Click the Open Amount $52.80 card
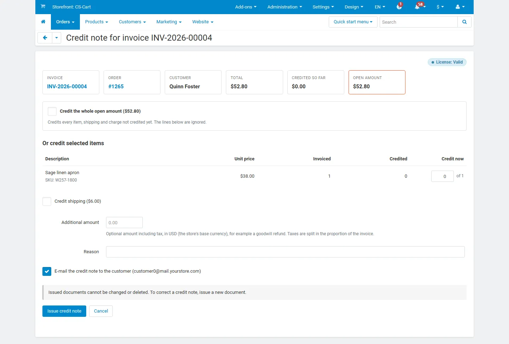Image resolution: width=509 pixels, height=344 pixels. (377, 82)
